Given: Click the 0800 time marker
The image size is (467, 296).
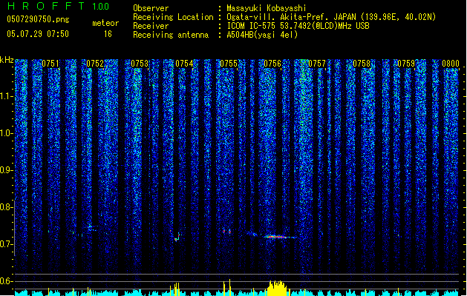Looking at the screenshot, I should tap(451, 64).
